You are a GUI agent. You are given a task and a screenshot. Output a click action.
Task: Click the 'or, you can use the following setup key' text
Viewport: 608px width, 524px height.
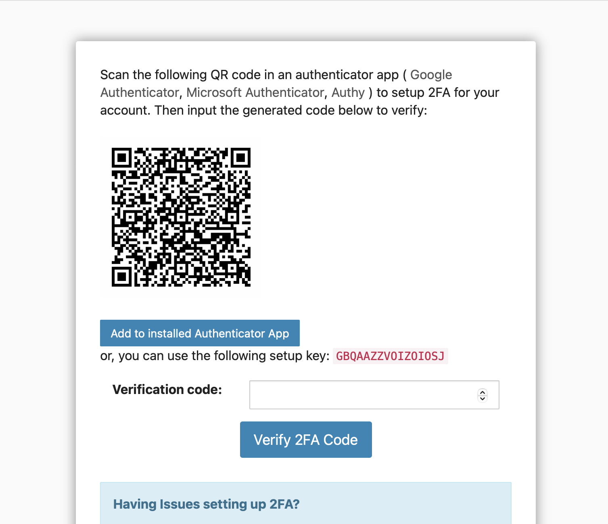[x=215, y=356]
